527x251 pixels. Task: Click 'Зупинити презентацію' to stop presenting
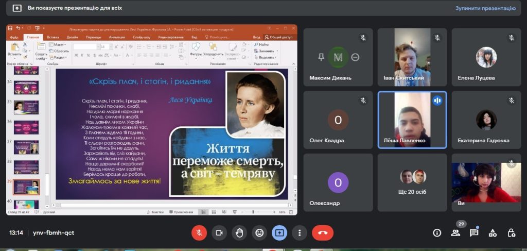pyautogui.click(x=485, y=8)
